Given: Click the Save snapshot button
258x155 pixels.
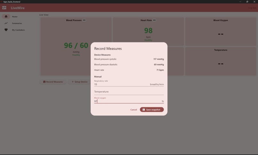Looking at the screenshot, I should pos(152,110).
